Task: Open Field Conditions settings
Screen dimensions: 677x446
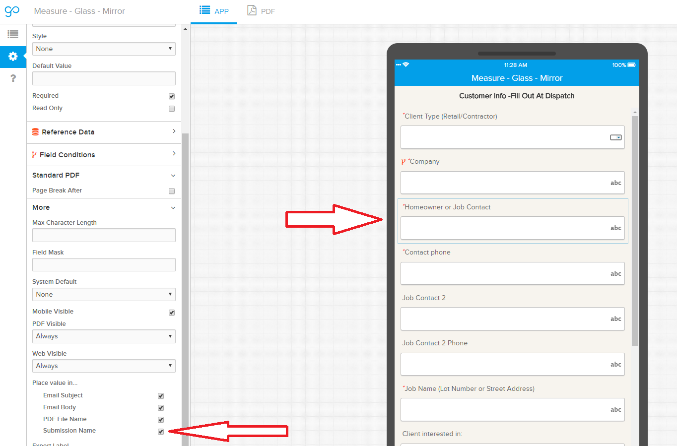Action: (x=104, y=155)
